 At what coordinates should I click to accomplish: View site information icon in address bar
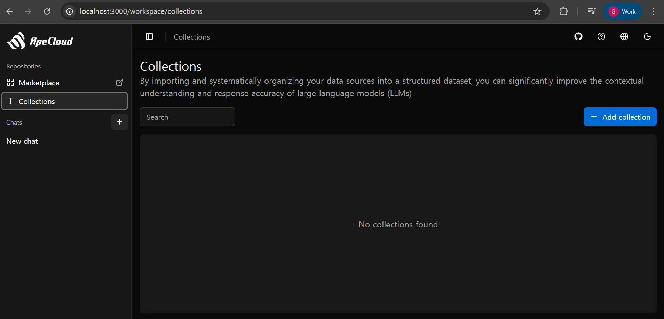coord(70,11)
